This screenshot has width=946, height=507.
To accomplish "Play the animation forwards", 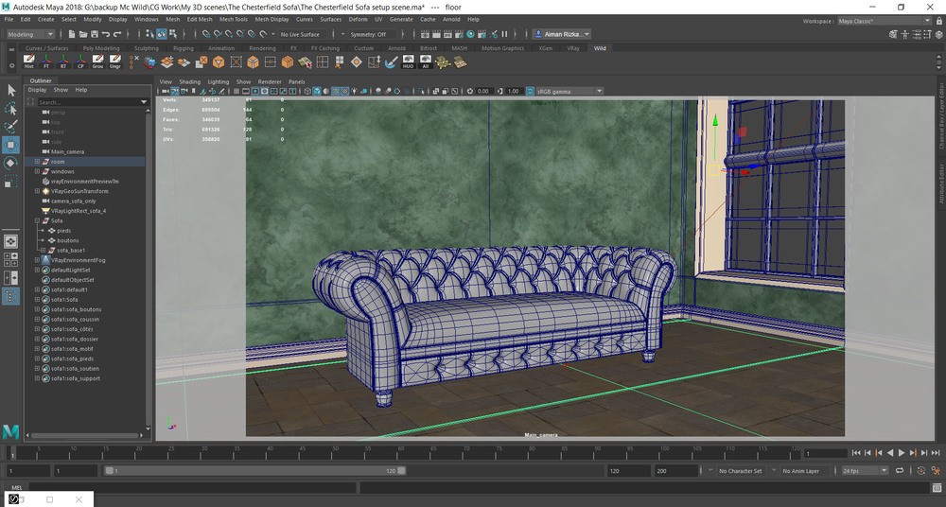I will pyautogui.click(x=902, y=453).
